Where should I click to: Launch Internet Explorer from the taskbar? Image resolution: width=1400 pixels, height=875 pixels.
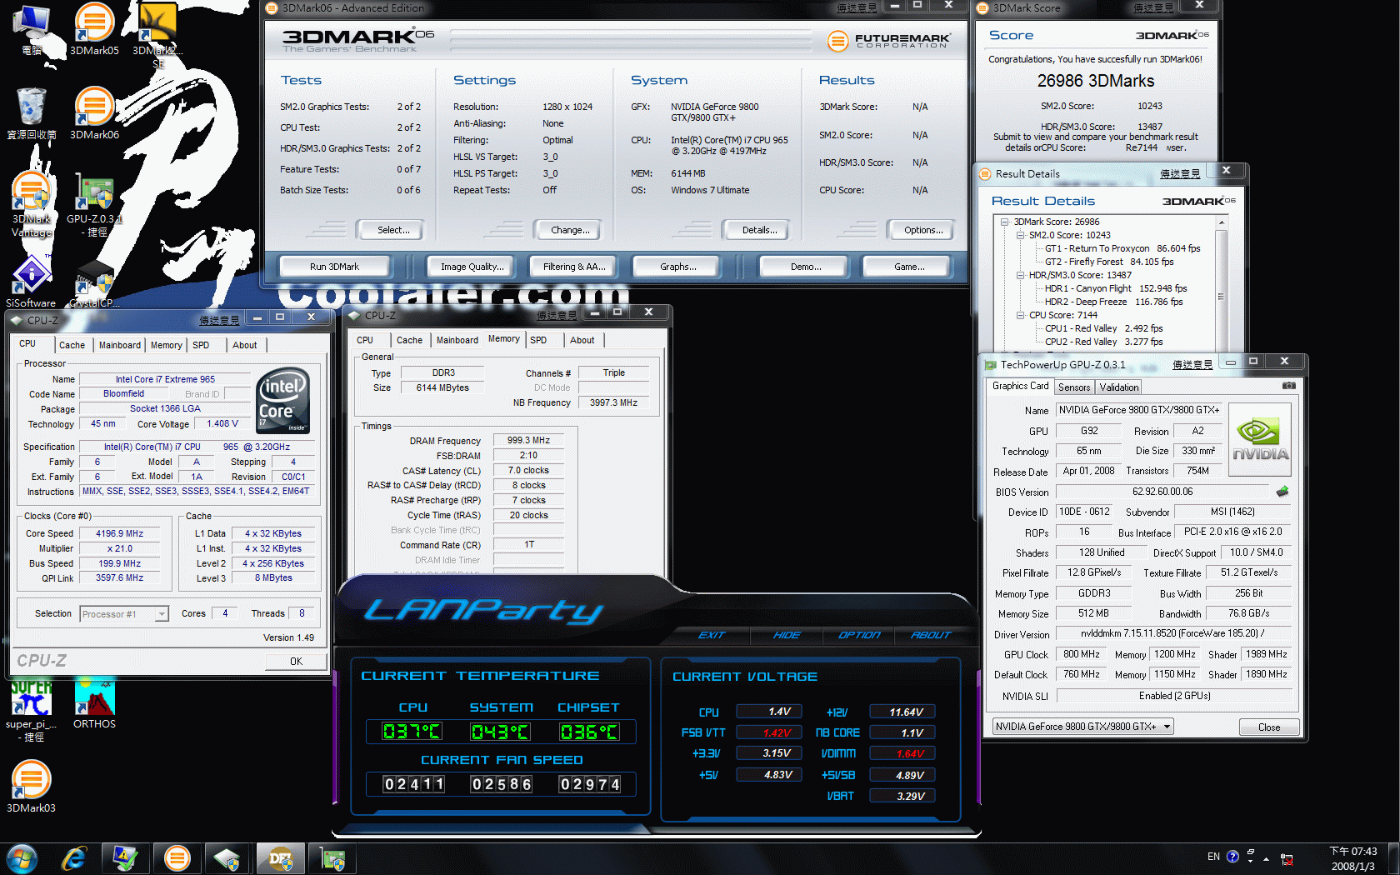[x=74, y=858]
